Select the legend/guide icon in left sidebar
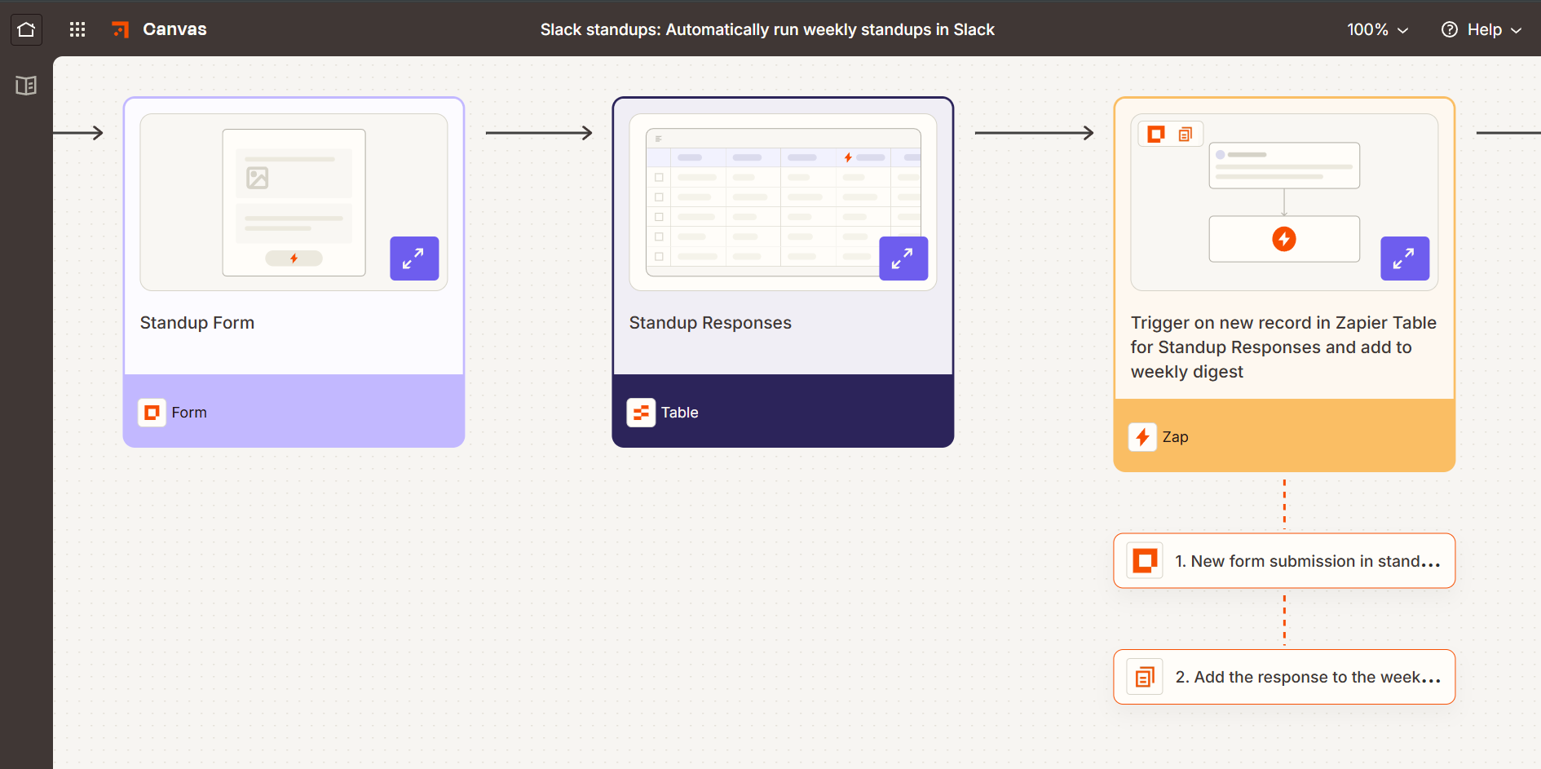The image size is (1541, 769). [x=25, y=85]
